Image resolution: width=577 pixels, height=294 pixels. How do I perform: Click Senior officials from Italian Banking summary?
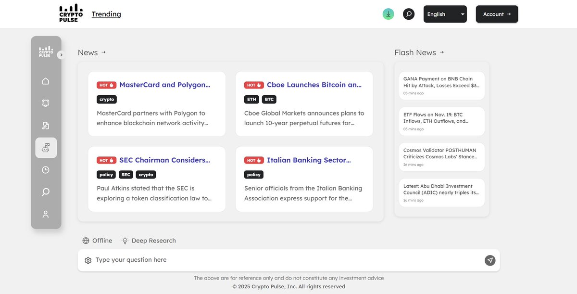tap(303, 193)
